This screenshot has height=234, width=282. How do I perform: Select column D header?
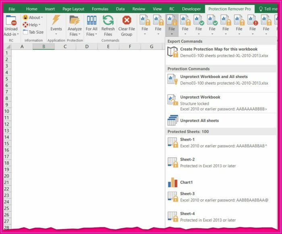tap(87, 47)
